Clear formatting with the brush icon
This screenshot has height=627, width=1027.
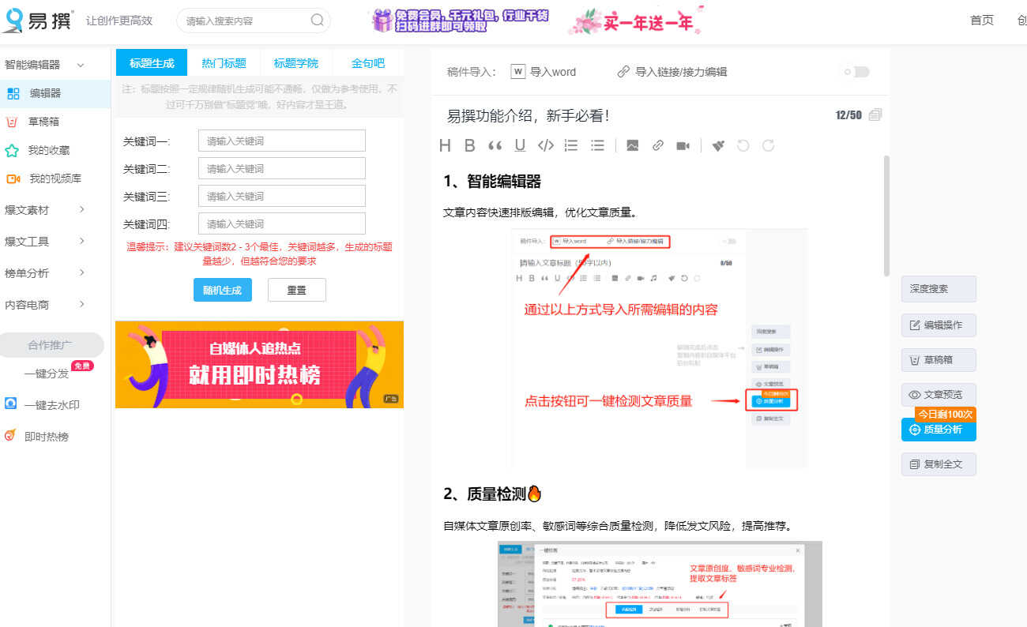coord(717,145)
